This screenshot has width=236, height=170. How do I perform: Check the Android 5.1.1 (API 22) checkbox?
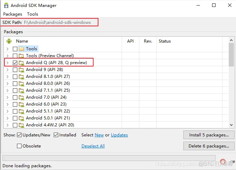(15, 111)
